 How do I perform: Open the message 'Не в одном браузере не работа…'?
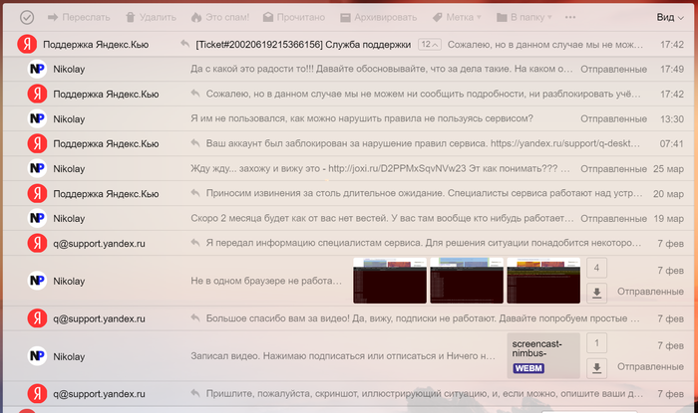(x=266, y=281)
